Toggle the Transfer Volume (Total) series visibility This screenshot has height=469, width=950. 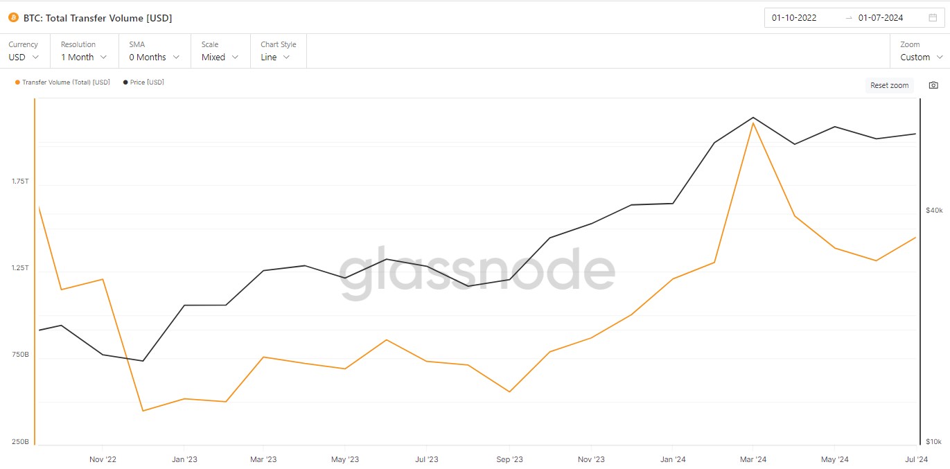(x=61, y=82)
